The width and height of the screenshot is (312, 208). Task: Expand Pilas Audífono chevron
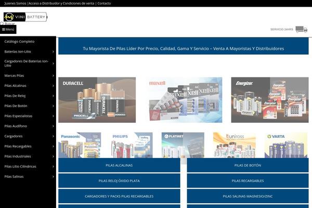[x=53, y=126]
